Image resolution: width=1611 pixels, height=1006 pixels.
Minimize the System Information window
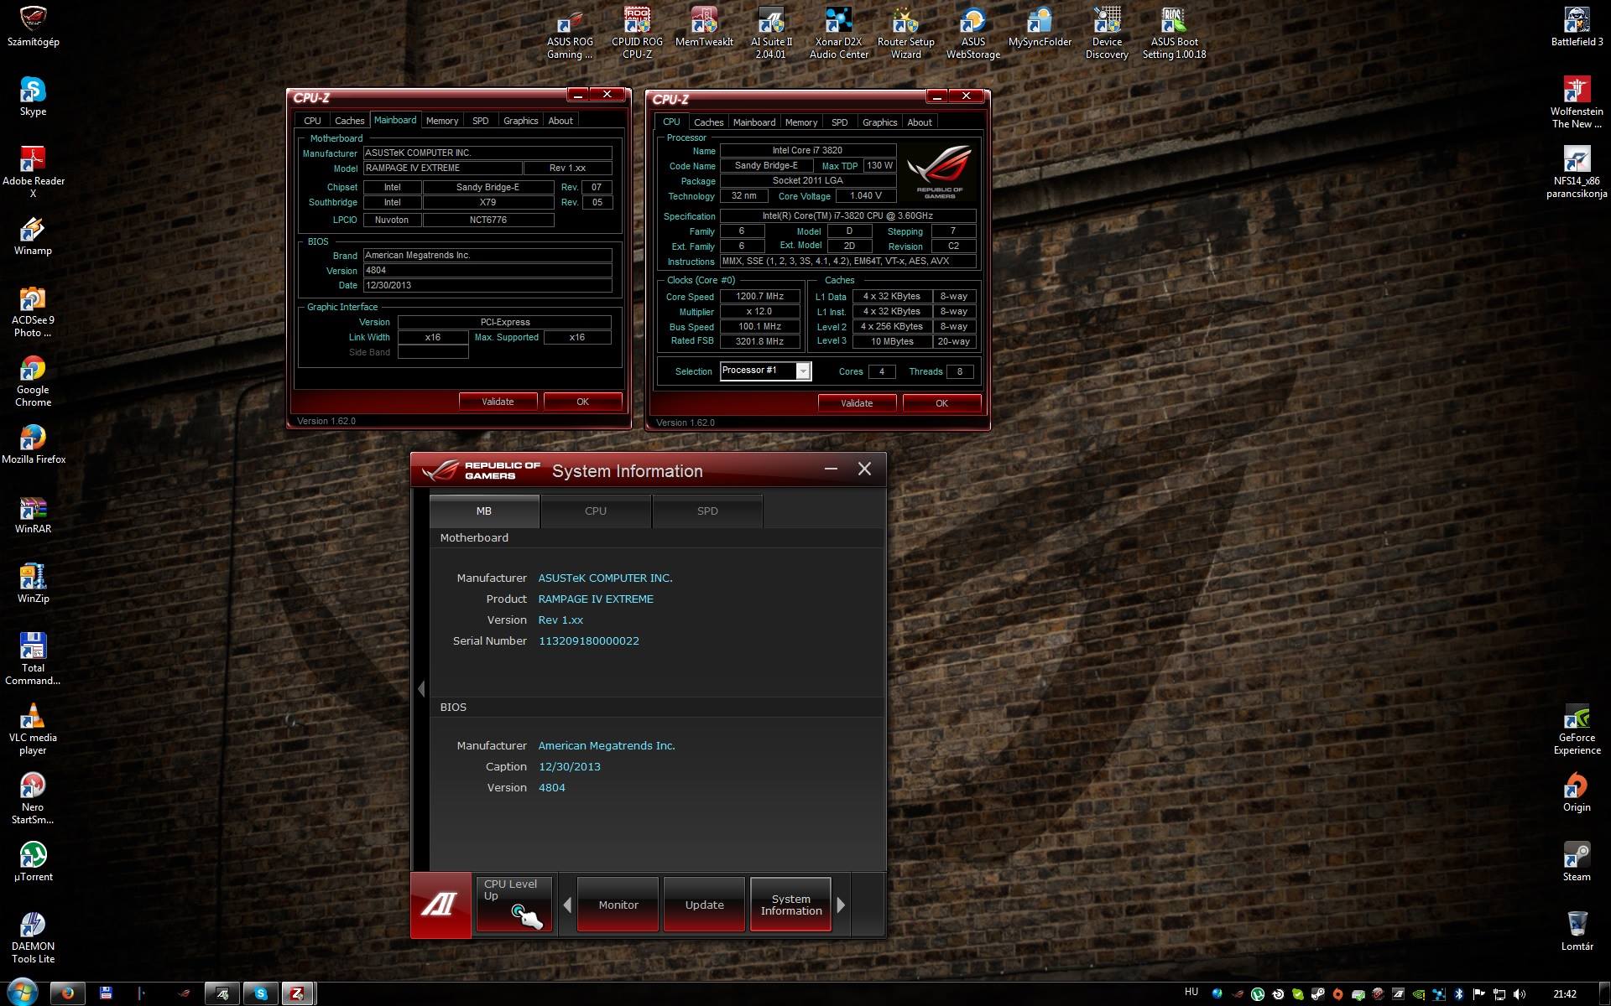(x=831, y=469)
